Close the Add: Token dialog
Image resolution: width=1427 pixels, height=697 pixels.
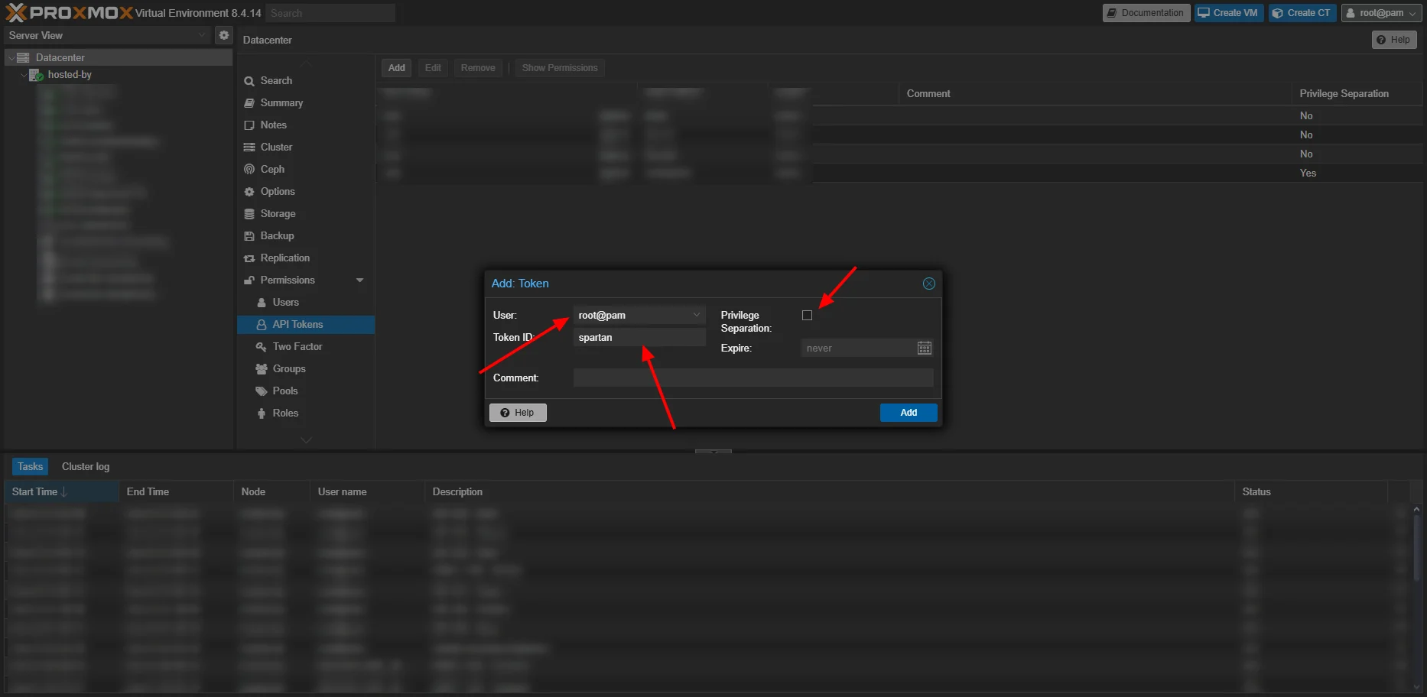929,284
